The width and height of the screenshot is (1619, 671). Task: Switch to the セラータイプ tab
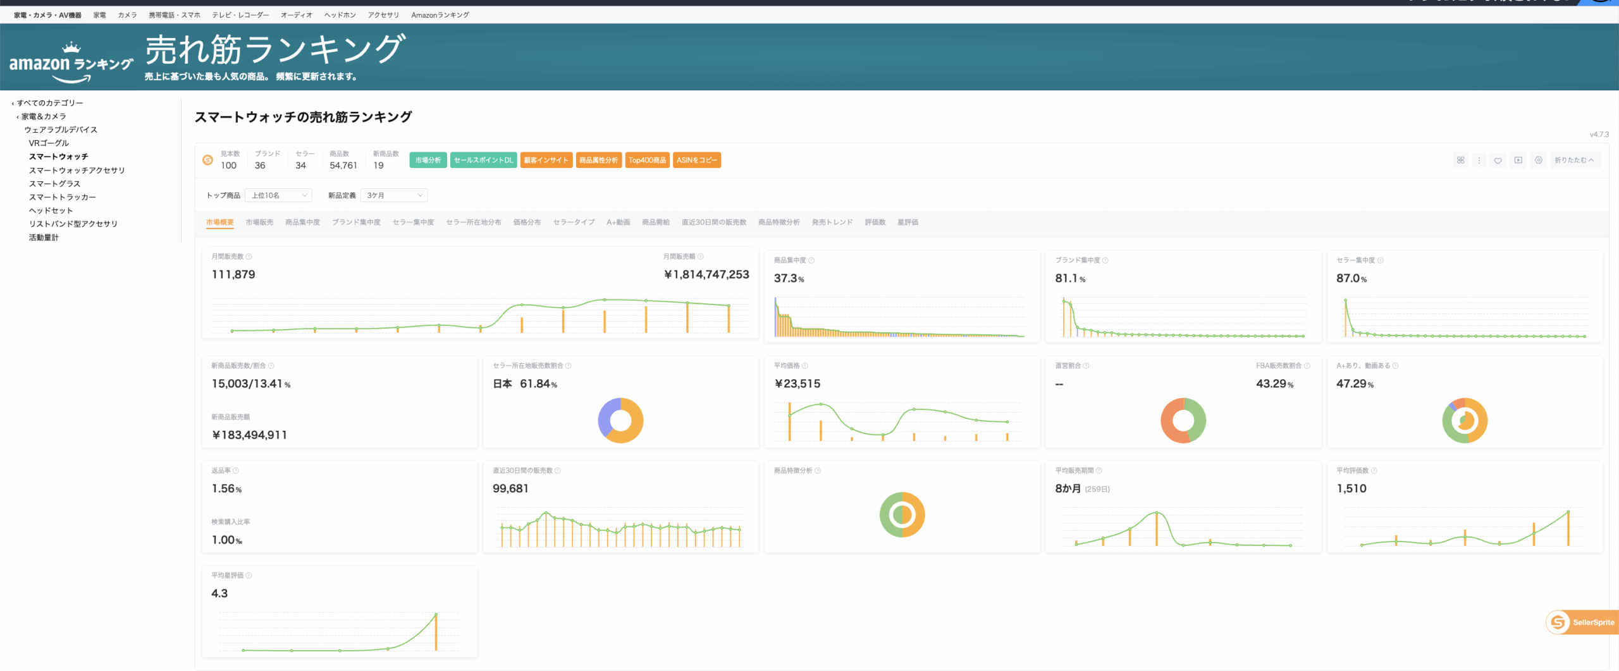point(574,222)
